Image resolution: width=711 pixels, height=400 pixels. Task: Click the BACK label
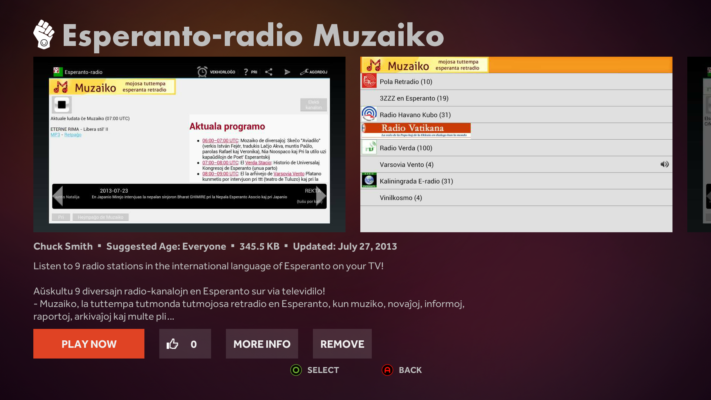tap(410, 370)
